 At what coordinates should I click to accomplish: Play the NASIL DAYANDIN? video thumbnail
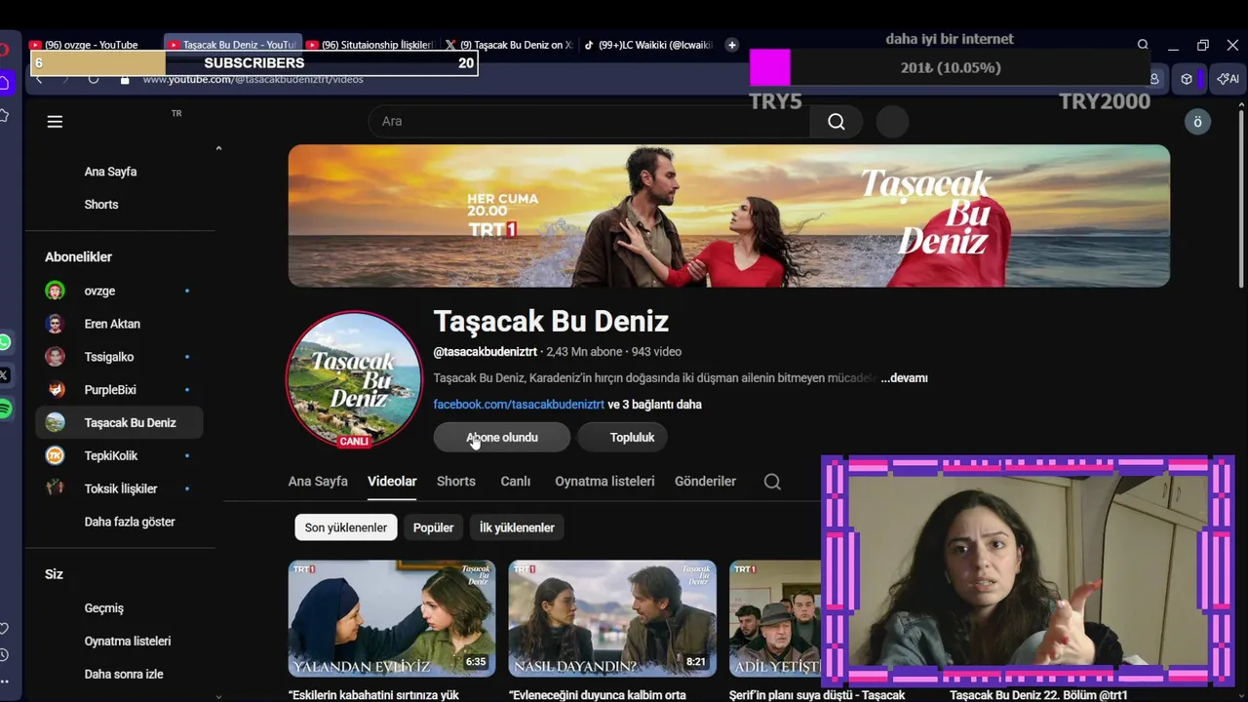pyautogui.click(x=612, y=618)
